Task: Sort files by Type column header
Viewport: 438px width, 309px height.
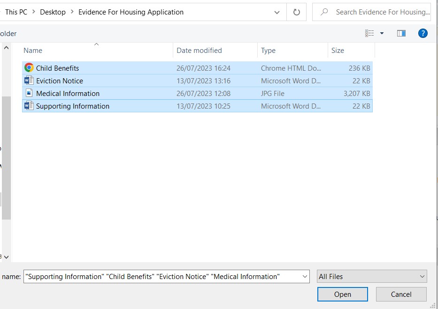Action: pos(268,51)
